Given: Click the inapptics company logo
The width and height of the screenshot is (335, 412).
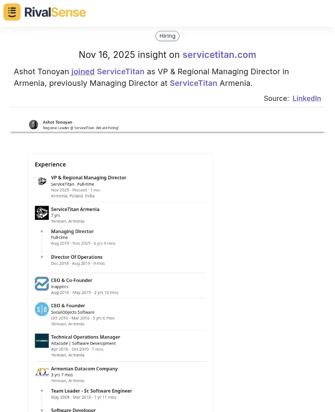Looking at the screenshot, I should tap(42, 284).
